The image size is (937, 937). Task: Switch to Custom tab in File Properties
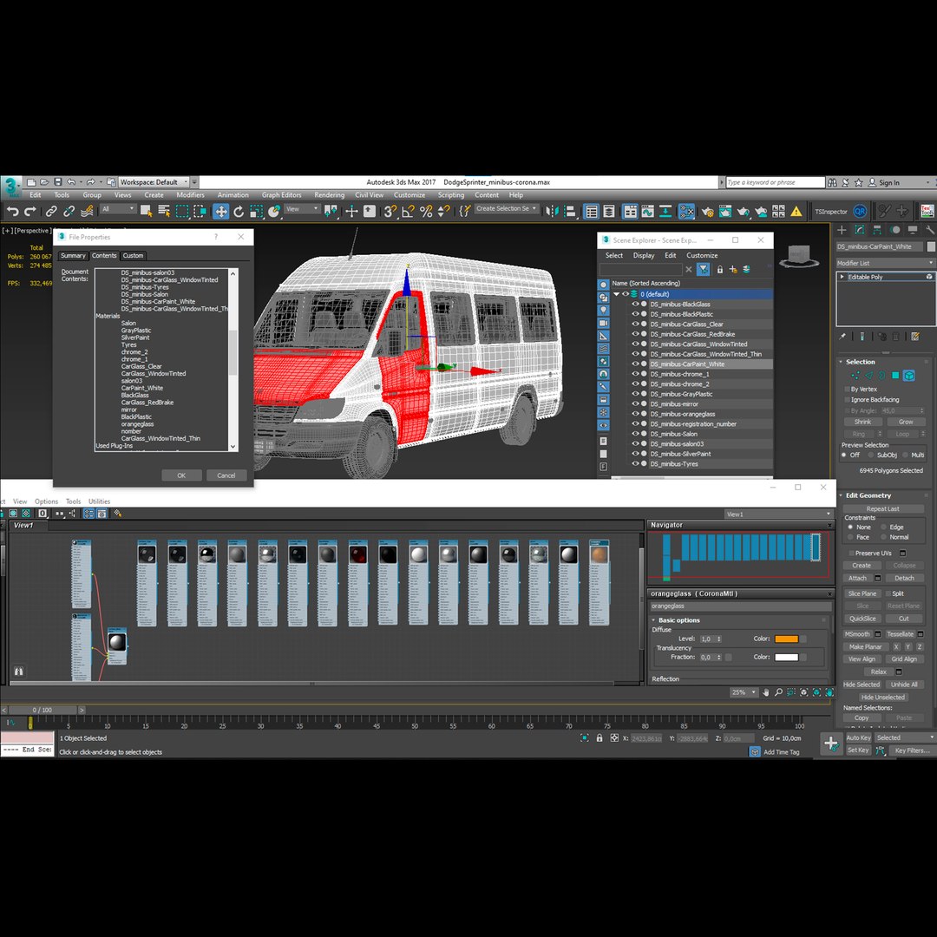(x=133, y=255)
